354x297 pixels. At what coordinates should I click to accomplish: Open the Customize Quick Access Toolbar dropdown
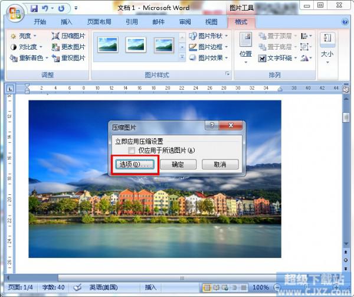click(76, 8)
